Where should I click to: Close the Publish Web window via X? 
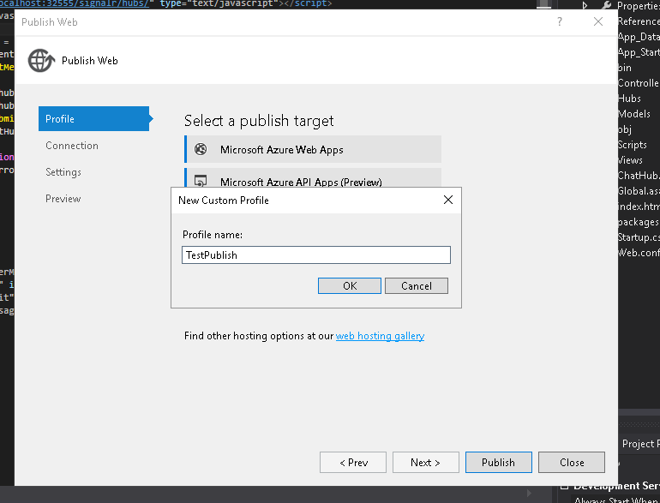(598, 21)
